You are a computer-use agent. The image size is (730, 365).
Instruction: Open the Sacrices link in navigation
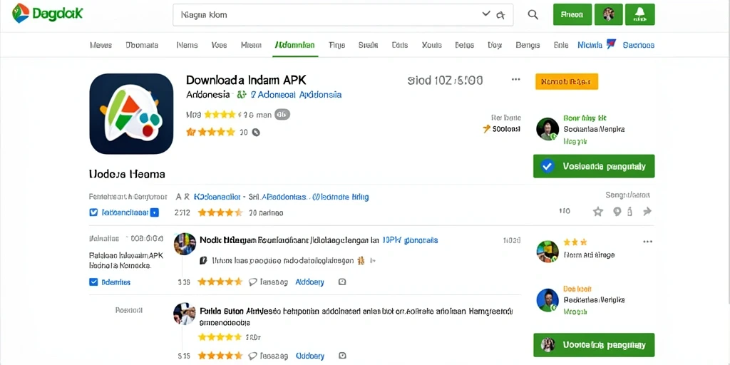(x=638, y=45)
